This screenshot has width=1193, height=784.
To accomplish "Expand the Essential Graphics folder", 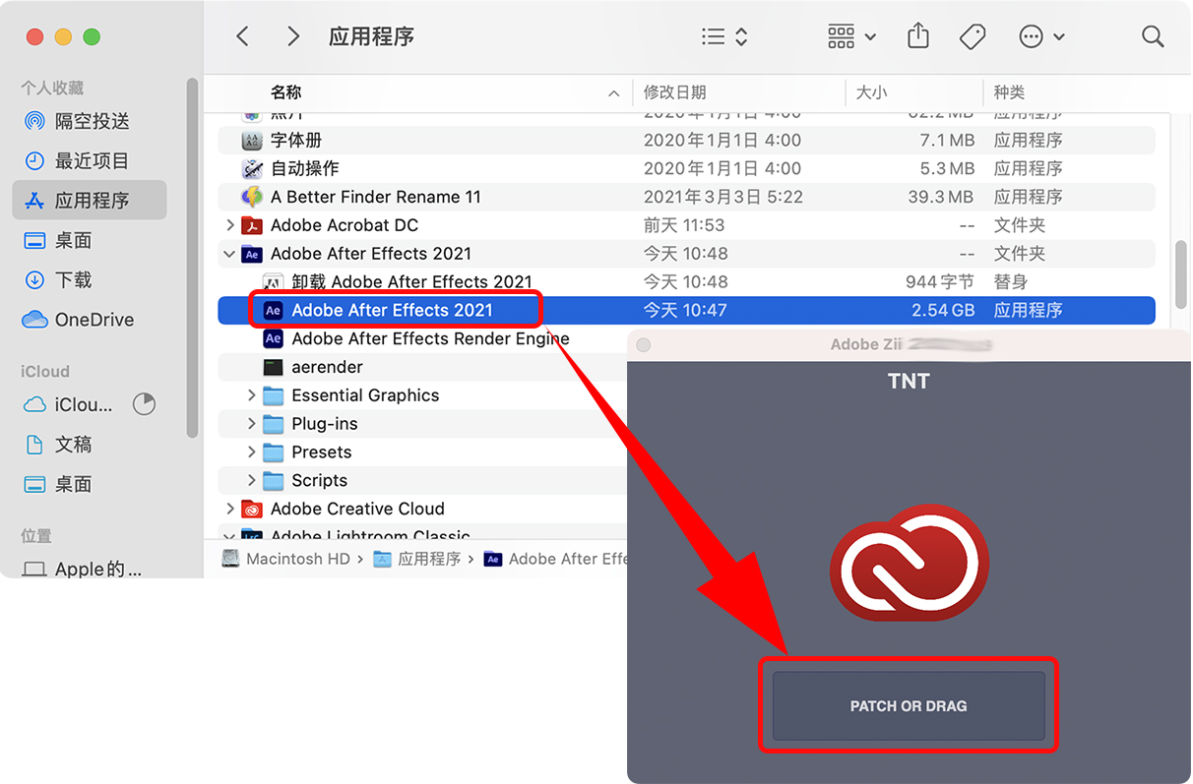I will click(252, 395).
